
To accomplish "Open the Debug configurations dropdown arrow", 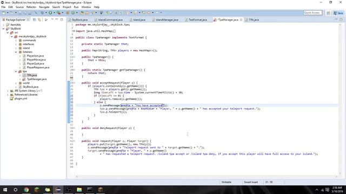I will (x=46, y=13).
